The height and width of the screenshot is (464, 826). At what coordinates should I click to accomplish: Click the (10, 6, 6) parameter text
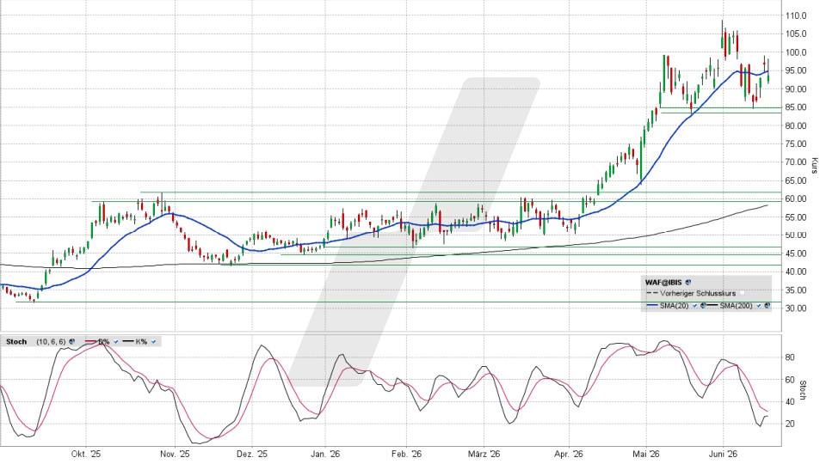click(x=51, y=341)
